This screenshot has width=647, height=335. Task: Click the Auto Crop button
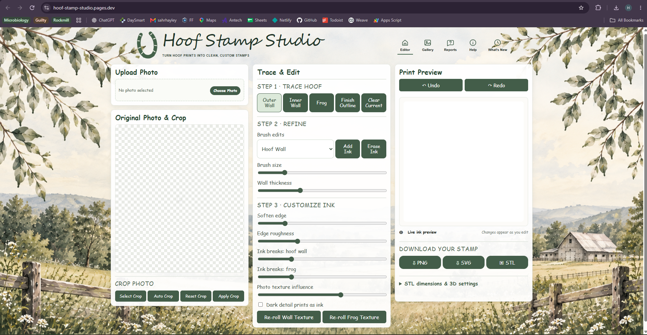click(163, 296)
